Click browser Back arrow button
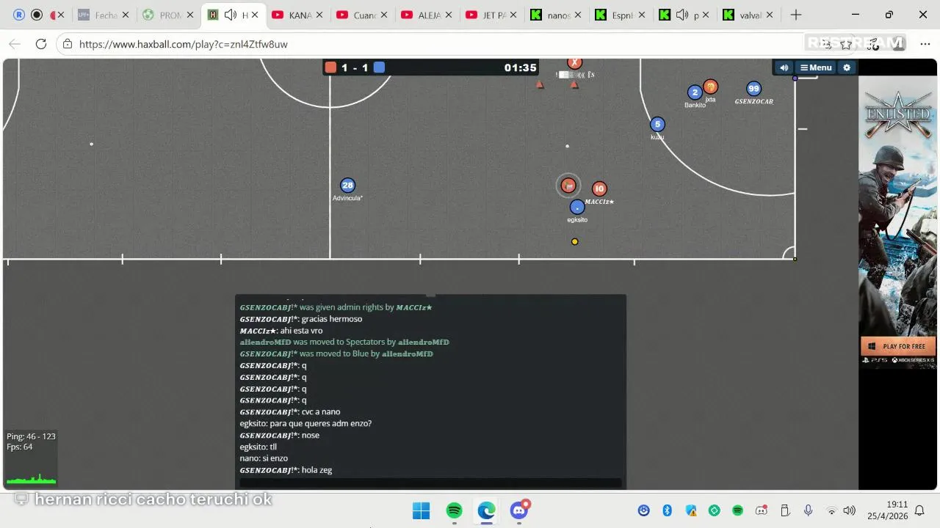Screen dimensions: 940x528 15,44
